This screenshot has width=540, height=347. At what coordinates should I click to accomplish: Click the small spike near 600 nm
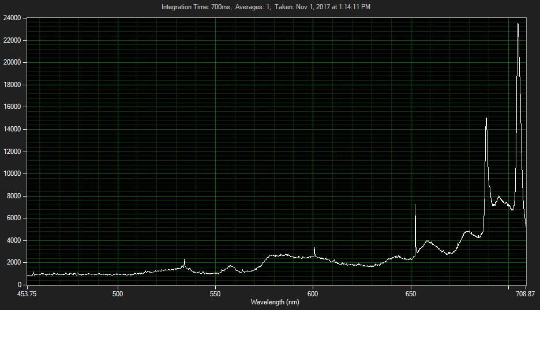coord(314,248)
